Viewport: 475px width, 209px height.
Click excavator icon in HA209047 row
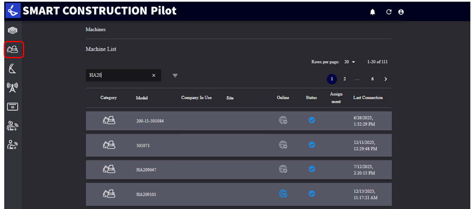pos(109,169)
